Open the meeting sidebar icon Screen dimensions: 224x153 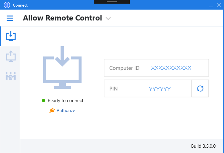pos(11,76)
